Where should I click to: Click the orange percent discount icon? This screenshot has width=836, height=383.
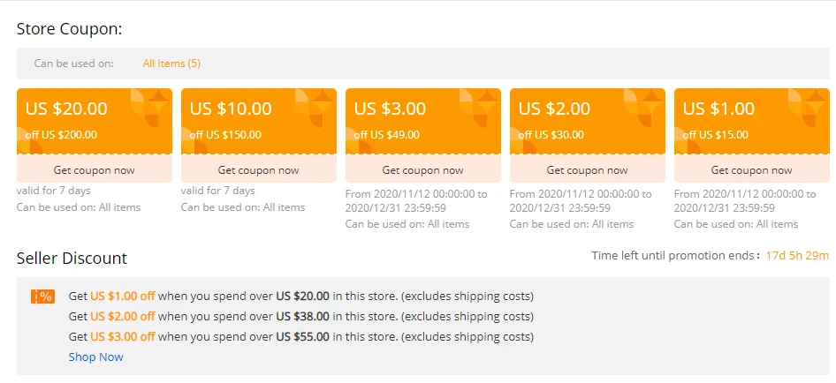click(42, 297)
